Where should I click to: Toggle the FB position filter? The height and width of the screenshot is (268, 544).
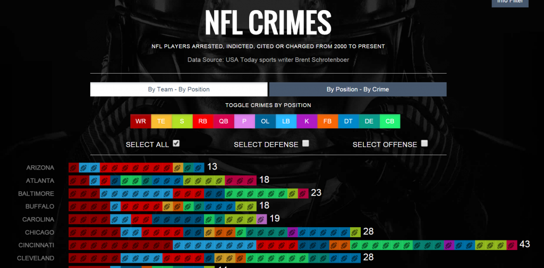328,121
